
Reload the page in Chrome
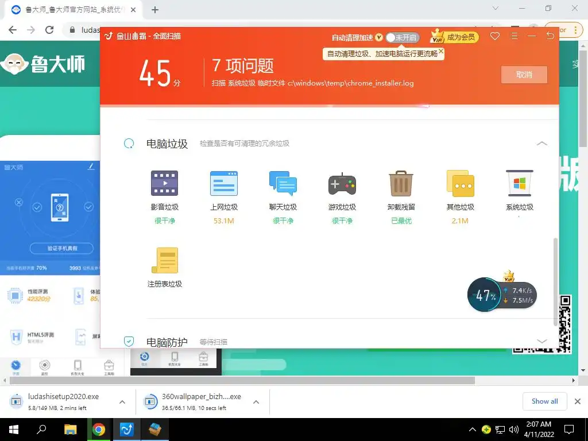49,30
